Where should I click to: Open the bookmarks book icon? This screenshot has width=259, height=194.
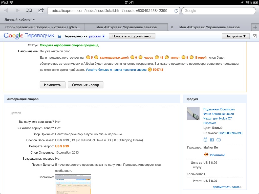click(x=29, y=11)
